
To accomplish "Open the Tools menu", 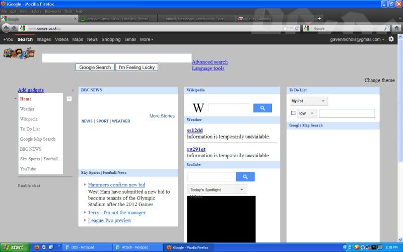I will click(x=69, y=11).
